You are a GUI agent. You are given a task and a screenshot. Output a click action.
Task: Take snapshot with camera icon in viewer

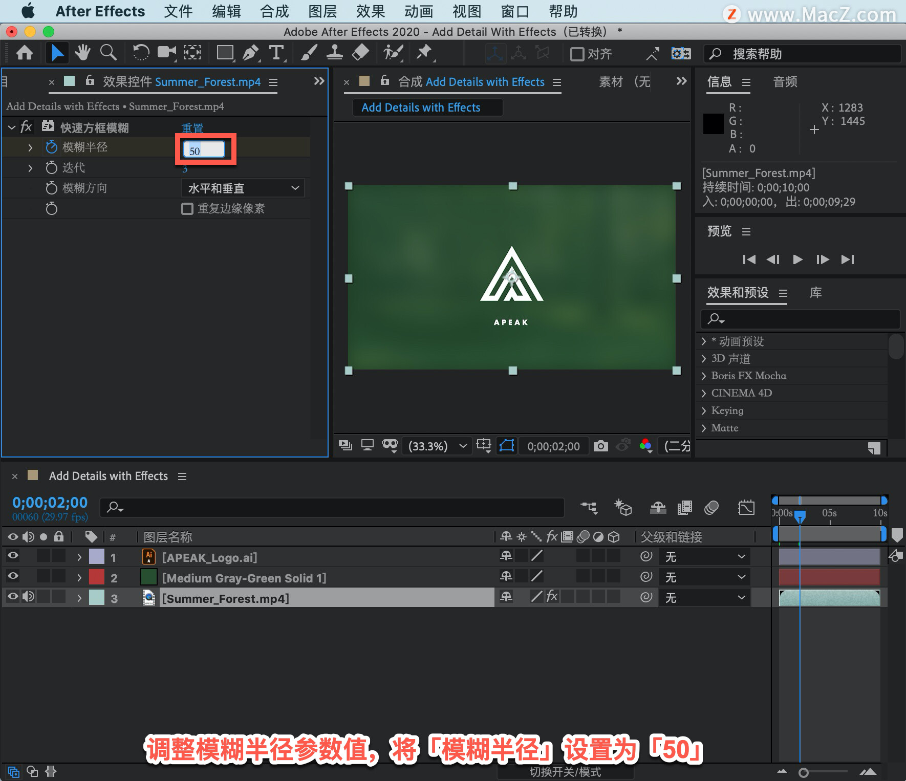[x=601, y=446]
